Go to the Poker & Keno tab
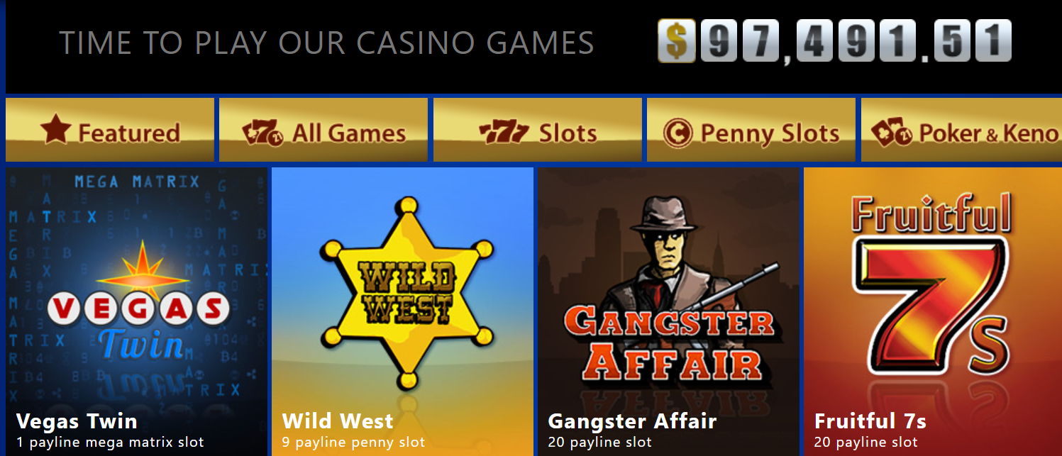The image size is (1062, 456). pos(961,130)
